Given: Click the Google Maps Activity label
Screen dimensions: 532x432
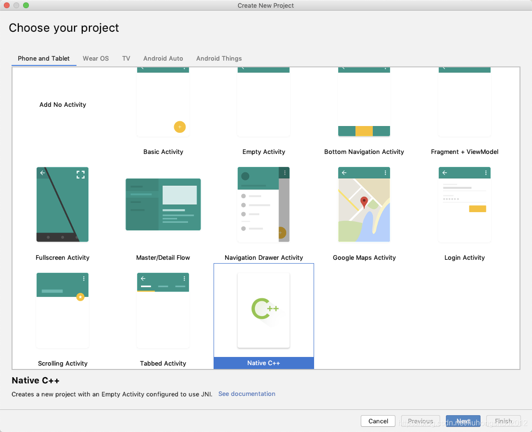Looking at the screenshot, I should point(364,257).
